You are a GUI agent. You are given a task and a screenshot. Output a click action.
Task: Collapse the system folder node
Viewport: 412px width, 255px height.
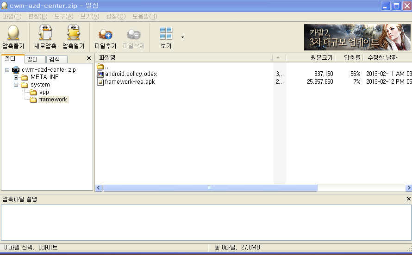coord(16,85)
